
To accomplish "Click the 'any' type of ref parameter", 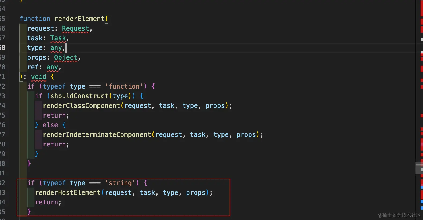I will pos(52,67).
